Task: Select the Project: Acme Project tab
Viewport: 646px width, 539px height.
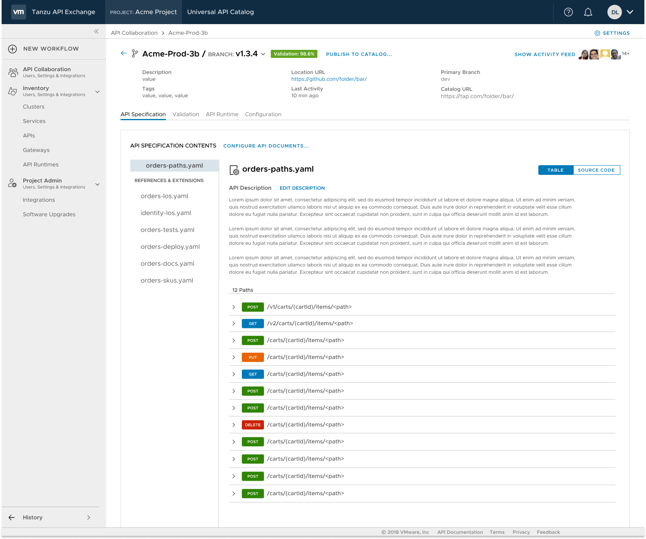Action: (143, 12)
